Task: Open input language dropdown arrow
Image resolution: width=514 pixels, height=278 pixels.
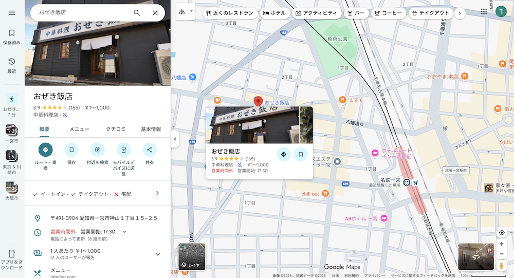Action: tap(191, 10)
